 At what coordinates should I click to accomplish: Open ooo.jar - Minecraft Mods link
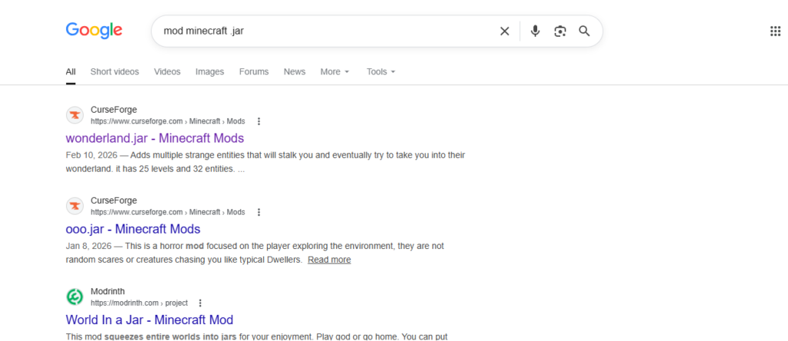pyautogui.click(x=133, y=229)
